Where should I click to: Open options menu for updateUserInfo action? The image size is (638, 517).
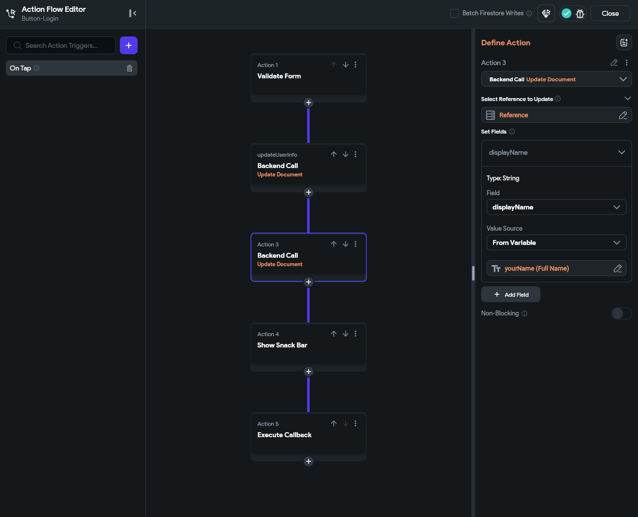355,154
